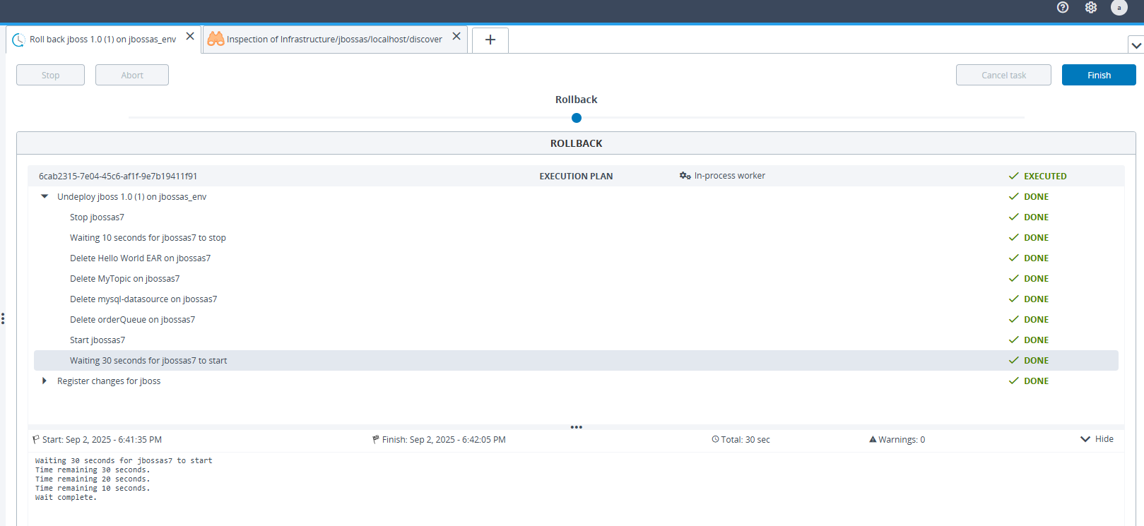The height and width of the screenshot is (526, 1144).
Task: Click the log panel resize handle dots
Action: pos(577,427)
